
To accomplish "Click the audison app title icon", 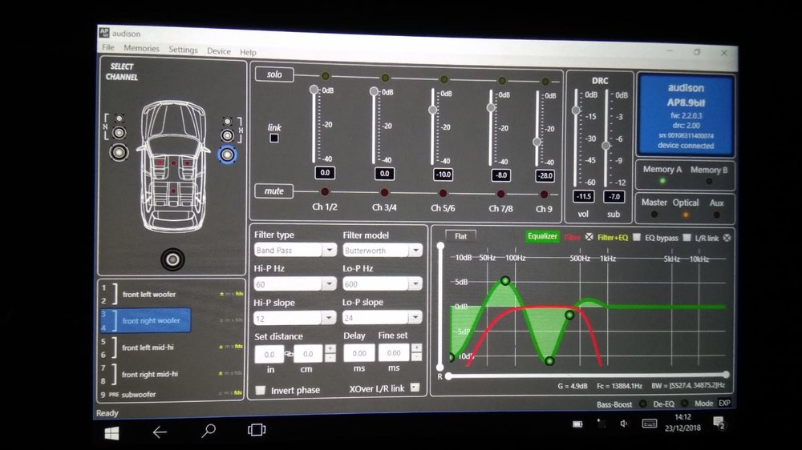I will coord(103,33).
